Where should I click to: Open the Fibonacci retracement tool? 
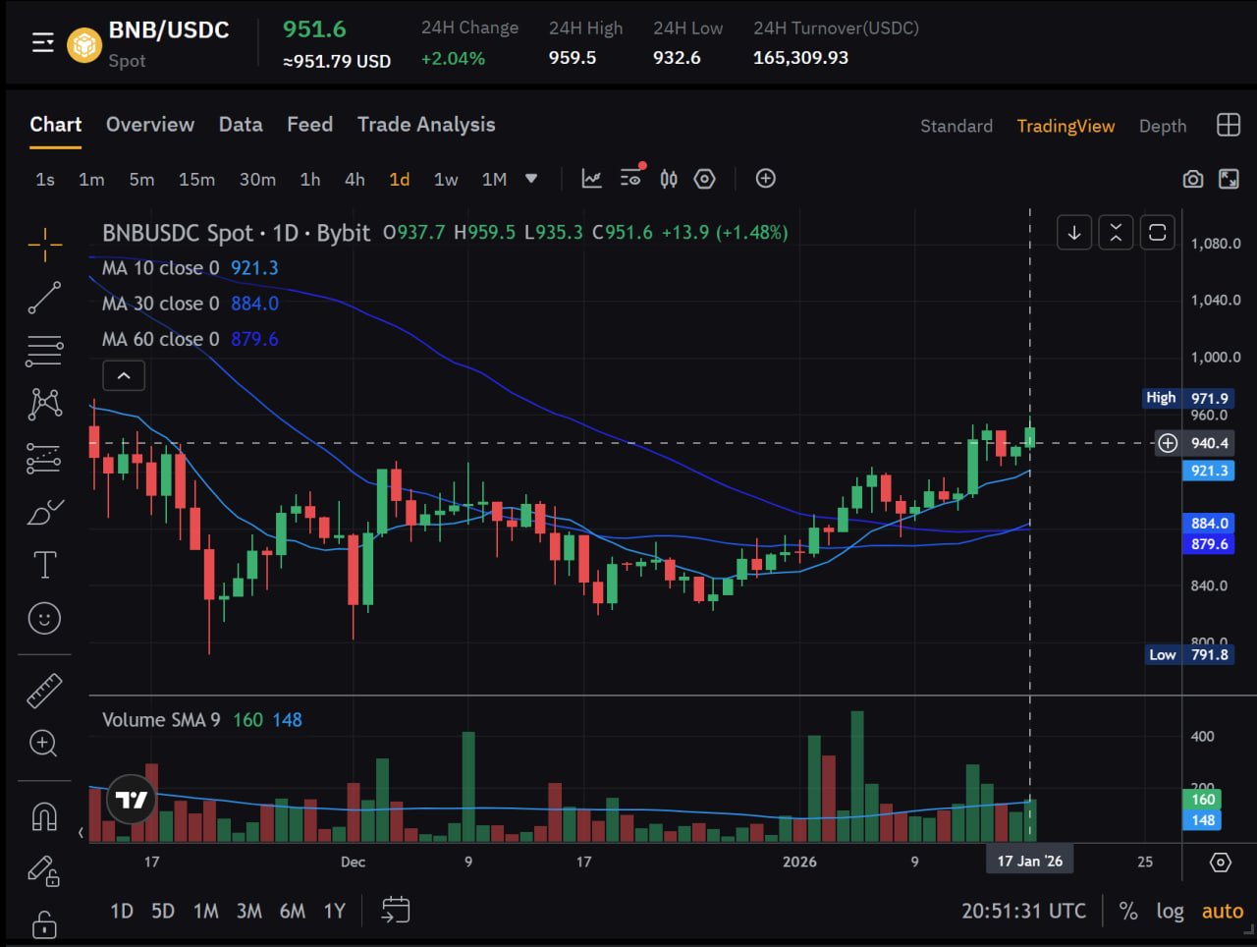tap(45, 351)
